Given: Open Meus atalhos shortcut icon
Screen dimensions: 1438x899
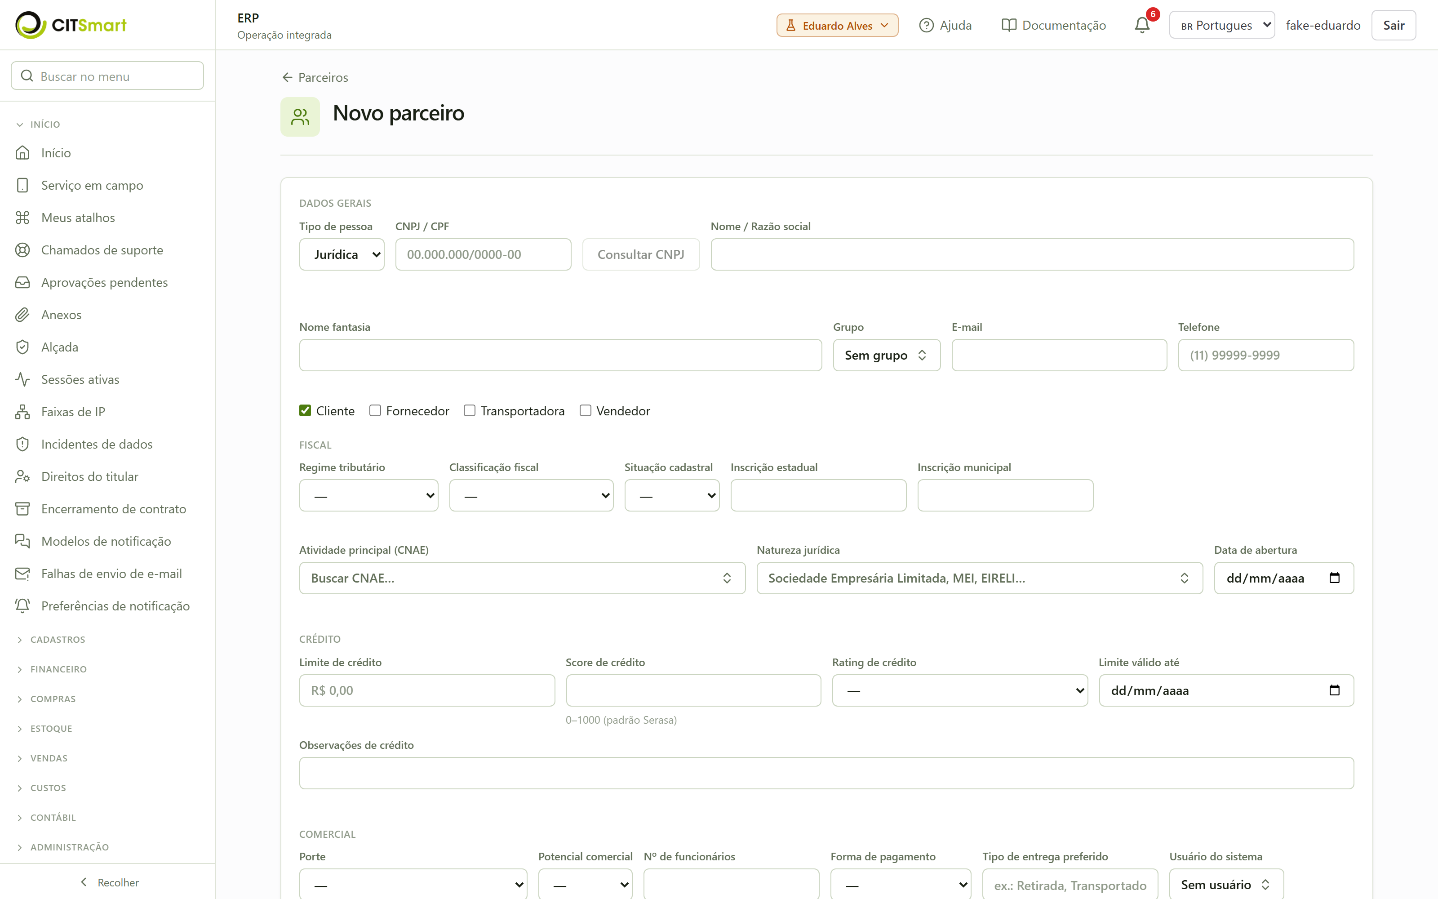Looking at the screenshot, I should [22, 218].
